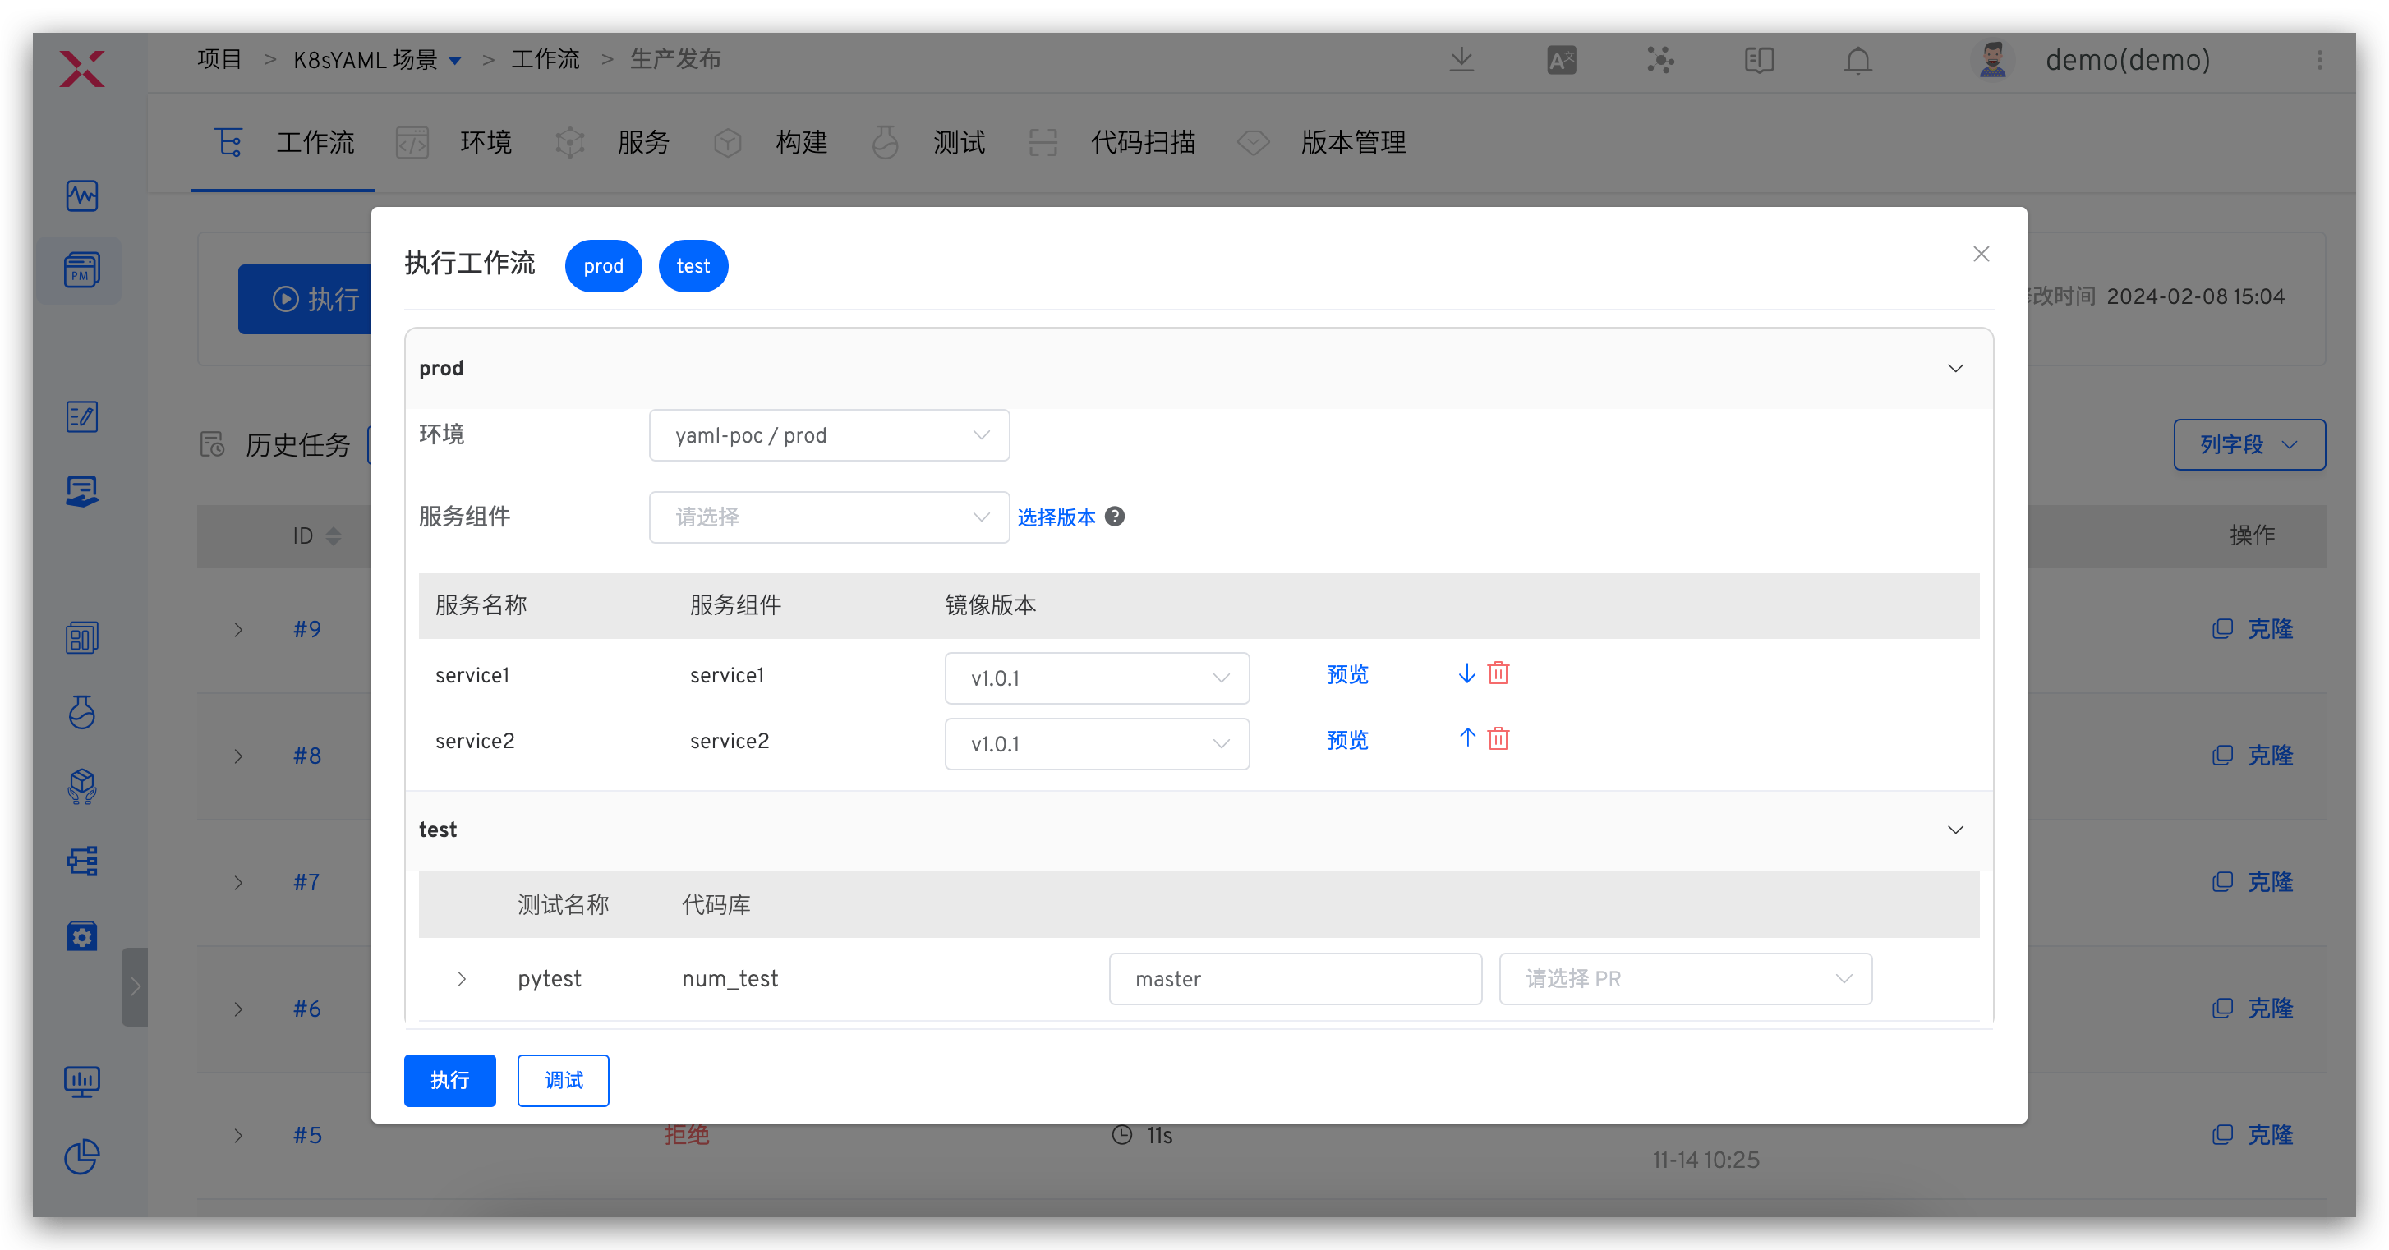Delete service1 row with trash icon
This screenshot has height=1250, width=2389.
(1498, 673)
